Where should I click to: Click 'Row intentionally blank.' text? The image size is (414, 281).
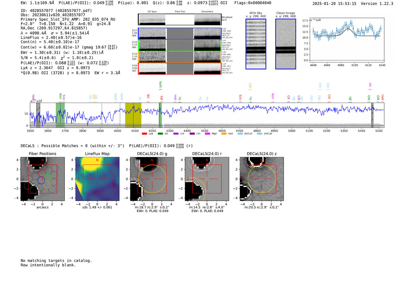(48, 265)
